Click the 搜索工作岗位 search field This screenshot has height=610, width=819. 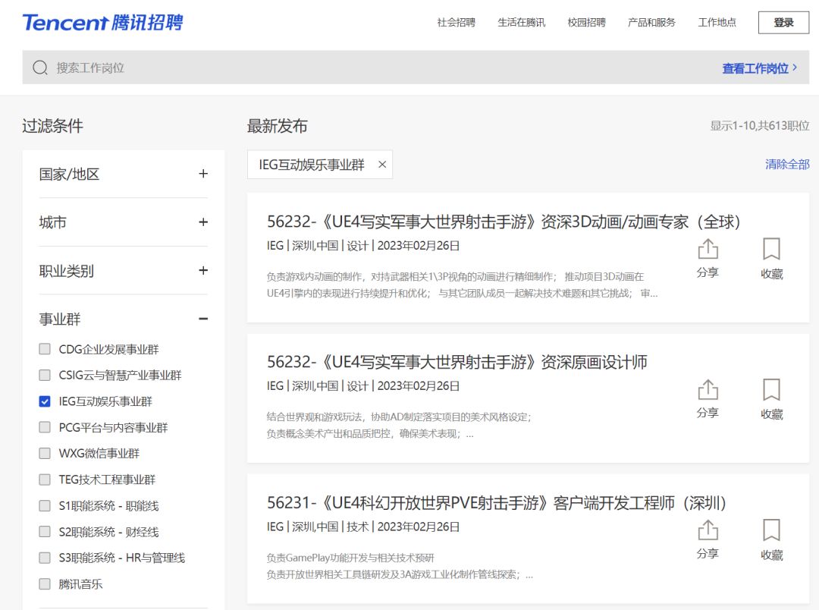(x=416, y=68)
